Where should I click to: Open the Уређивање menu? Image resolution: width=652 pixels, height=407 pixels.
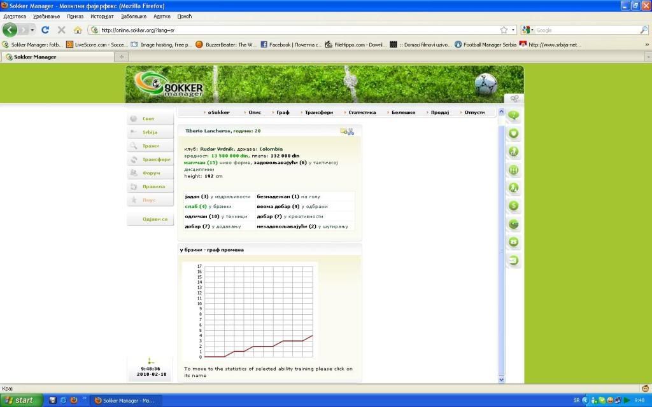click(46, 17)
